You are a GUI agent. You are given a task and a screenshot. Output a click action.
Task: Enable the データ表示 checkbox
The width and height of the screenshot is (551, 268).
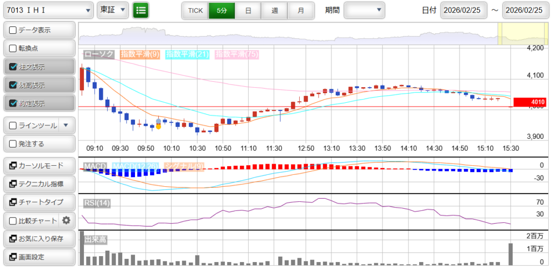[13, 30]
